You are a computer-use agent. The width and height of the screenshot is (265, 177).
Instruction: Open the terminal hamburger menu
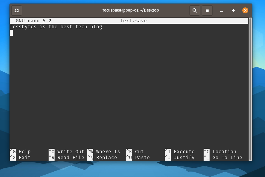[x=207, y=10]
